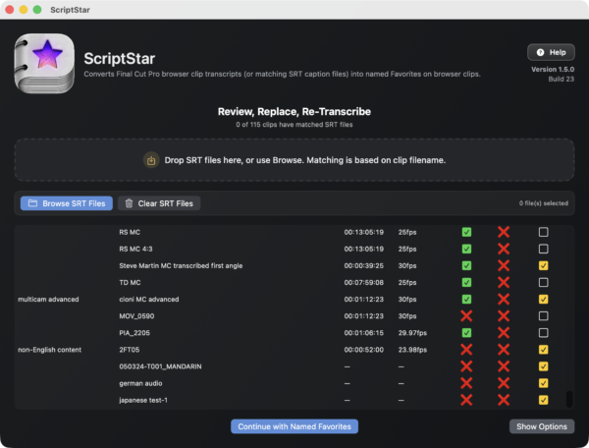Click green check in cloni MC advanced row

(x=466, y=300)
